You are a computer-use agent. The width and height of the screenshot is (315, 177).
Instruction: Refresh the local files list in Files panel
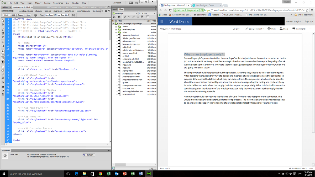(119, 17)
